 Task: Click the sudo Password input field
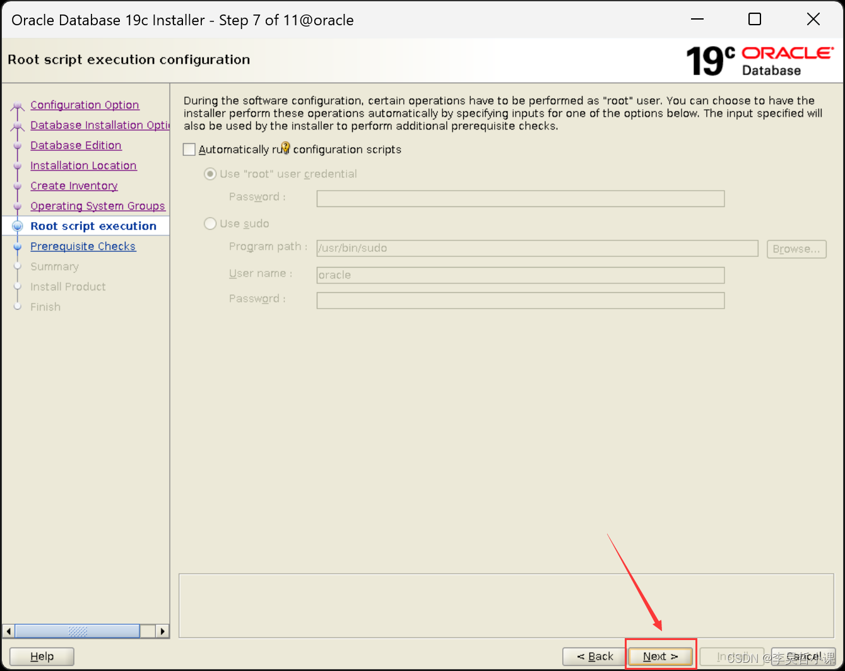[521, 300]
